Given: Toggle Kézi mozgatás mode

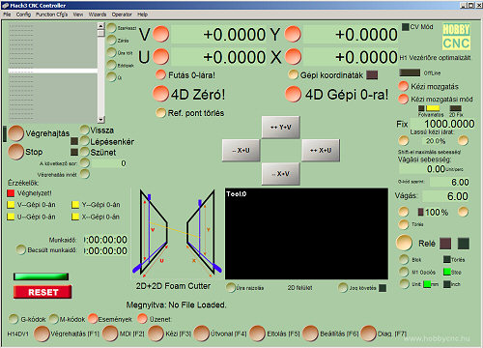Looking at the screenshot, I should coord(403,86).
